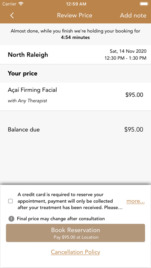Click the Açaí facial price $95.00
The height and width of the screenshot is (268, 151).
click(x=134, y=95)
